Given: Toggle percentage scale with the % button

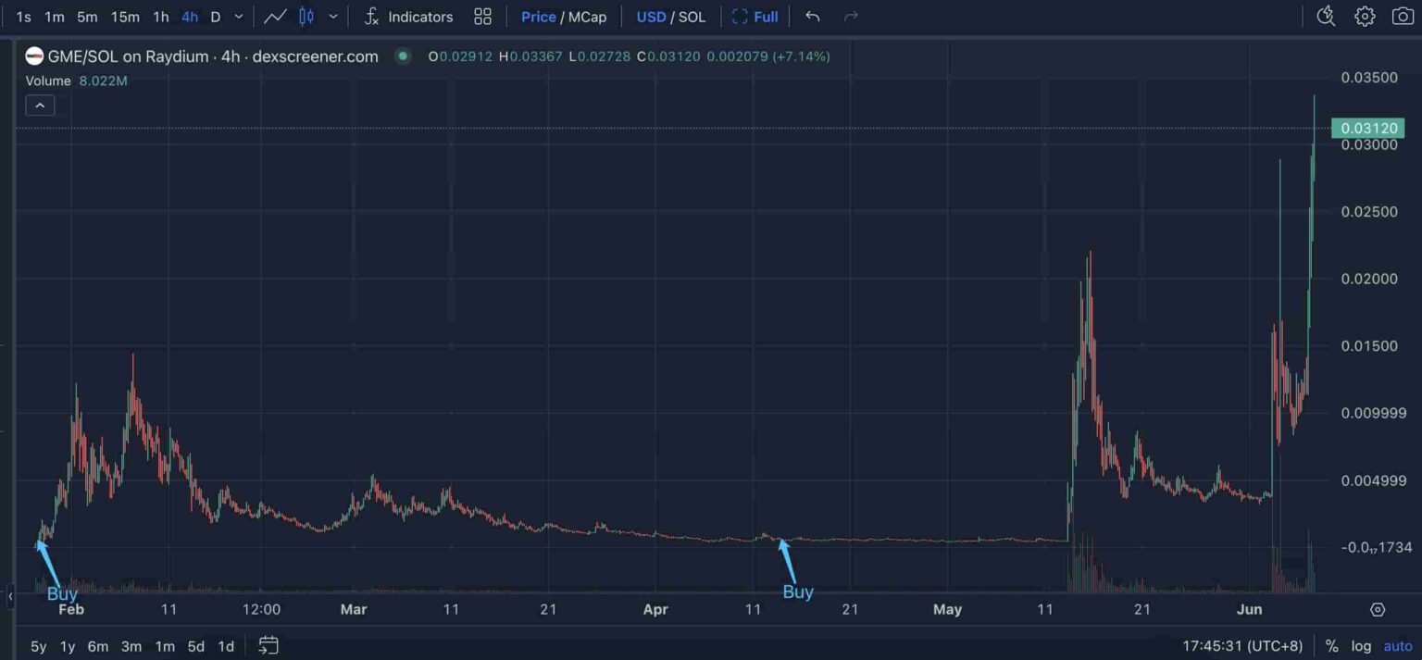Looking at the screenshot, I should (x=1331, y=645).
